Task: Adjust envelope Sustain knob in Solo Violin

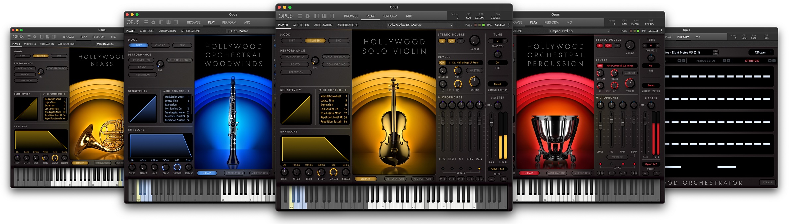Action: coord(334,172)
